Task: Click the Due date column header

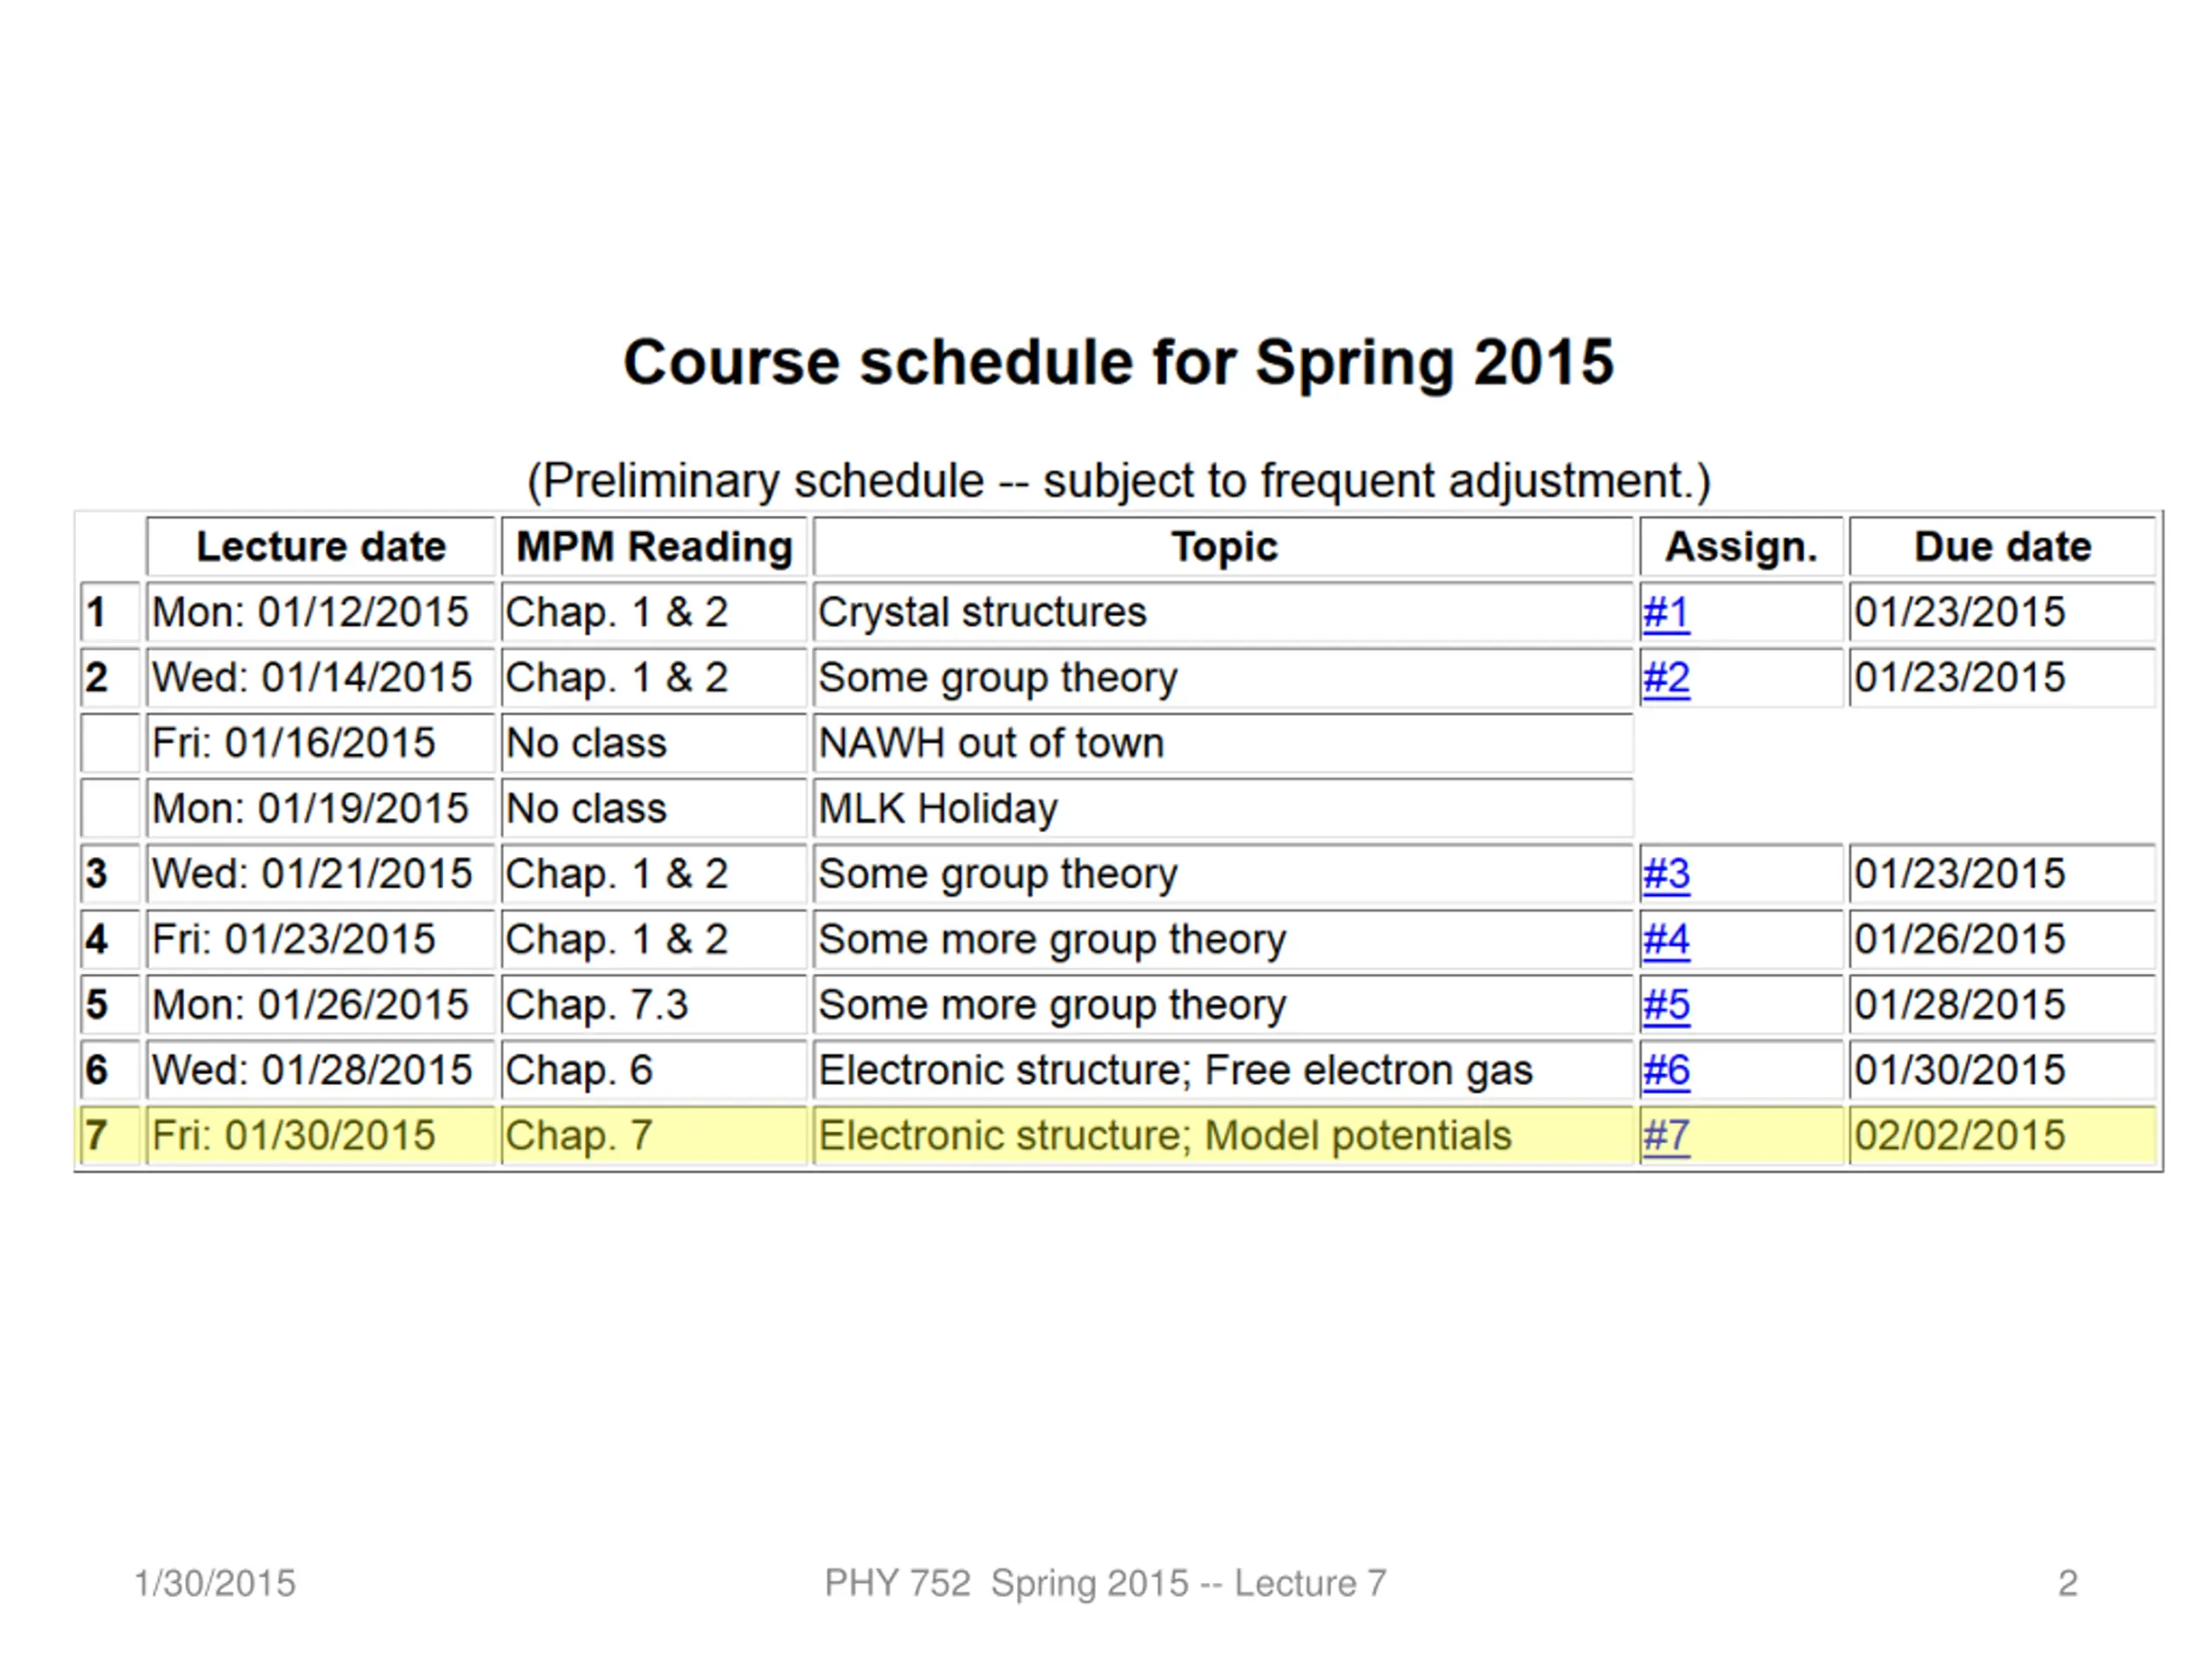Action: point(2002,547)
